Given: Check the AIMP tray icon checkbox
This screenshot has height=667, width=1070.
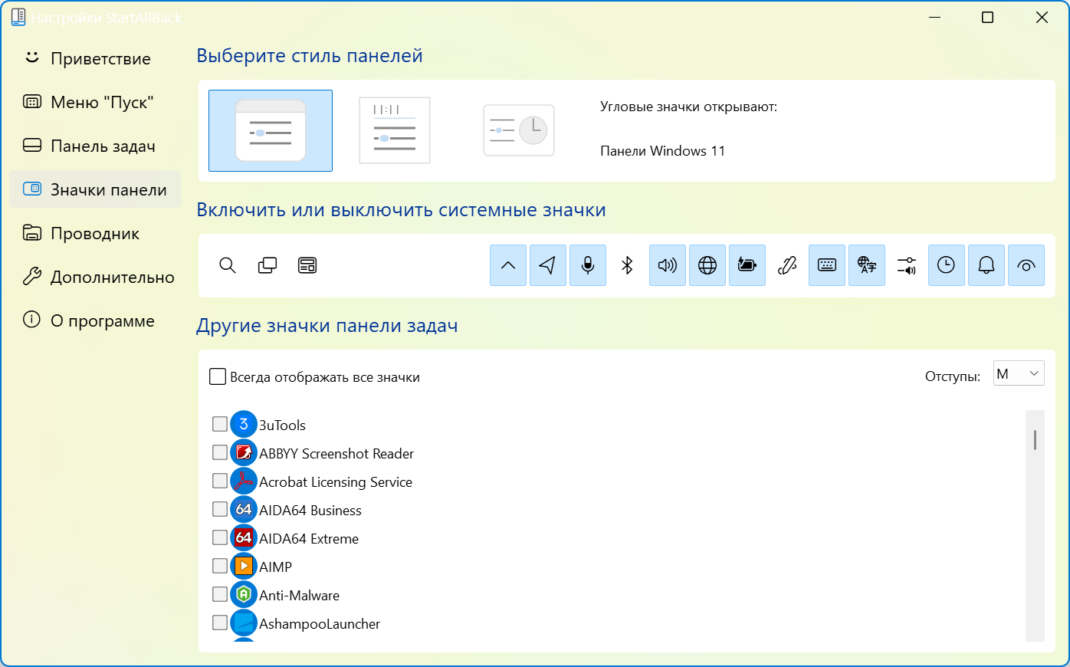Looking at the screenshot, I should (x=220, y=566).
